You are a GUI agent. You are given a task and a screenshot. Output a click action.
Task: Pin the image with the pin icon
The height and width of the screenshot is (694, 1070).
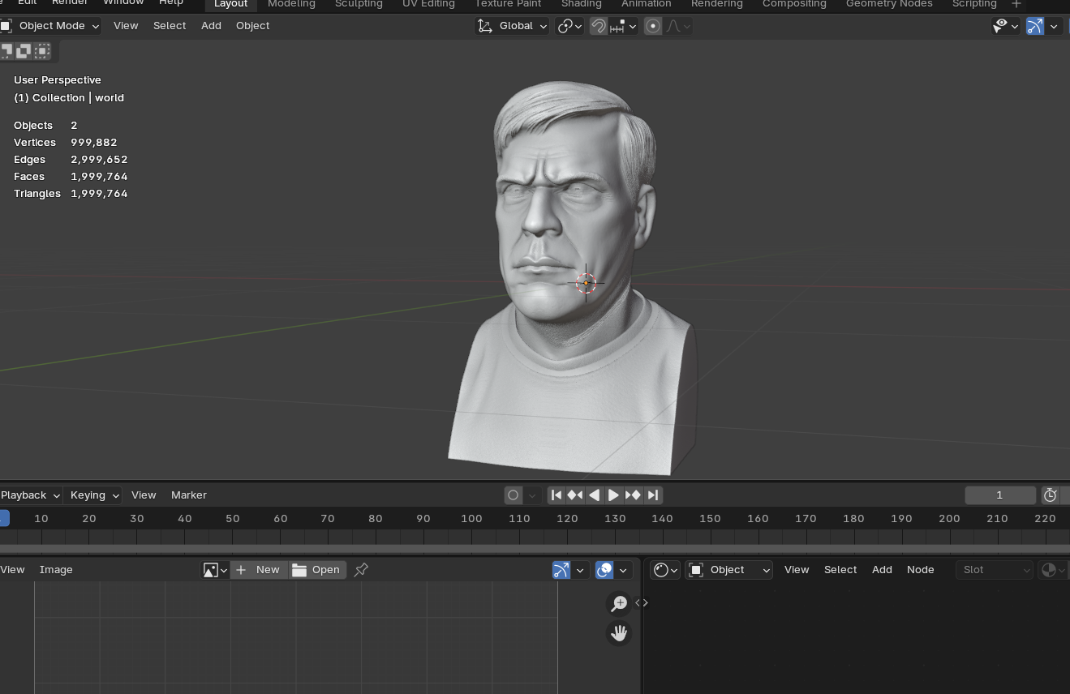pyautogui.click(x=361, y=570)
